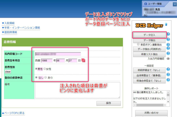This screenshot has height=117, width=177.
Task: Click the 備考 textarea resize grip
Action: [119, 97]
